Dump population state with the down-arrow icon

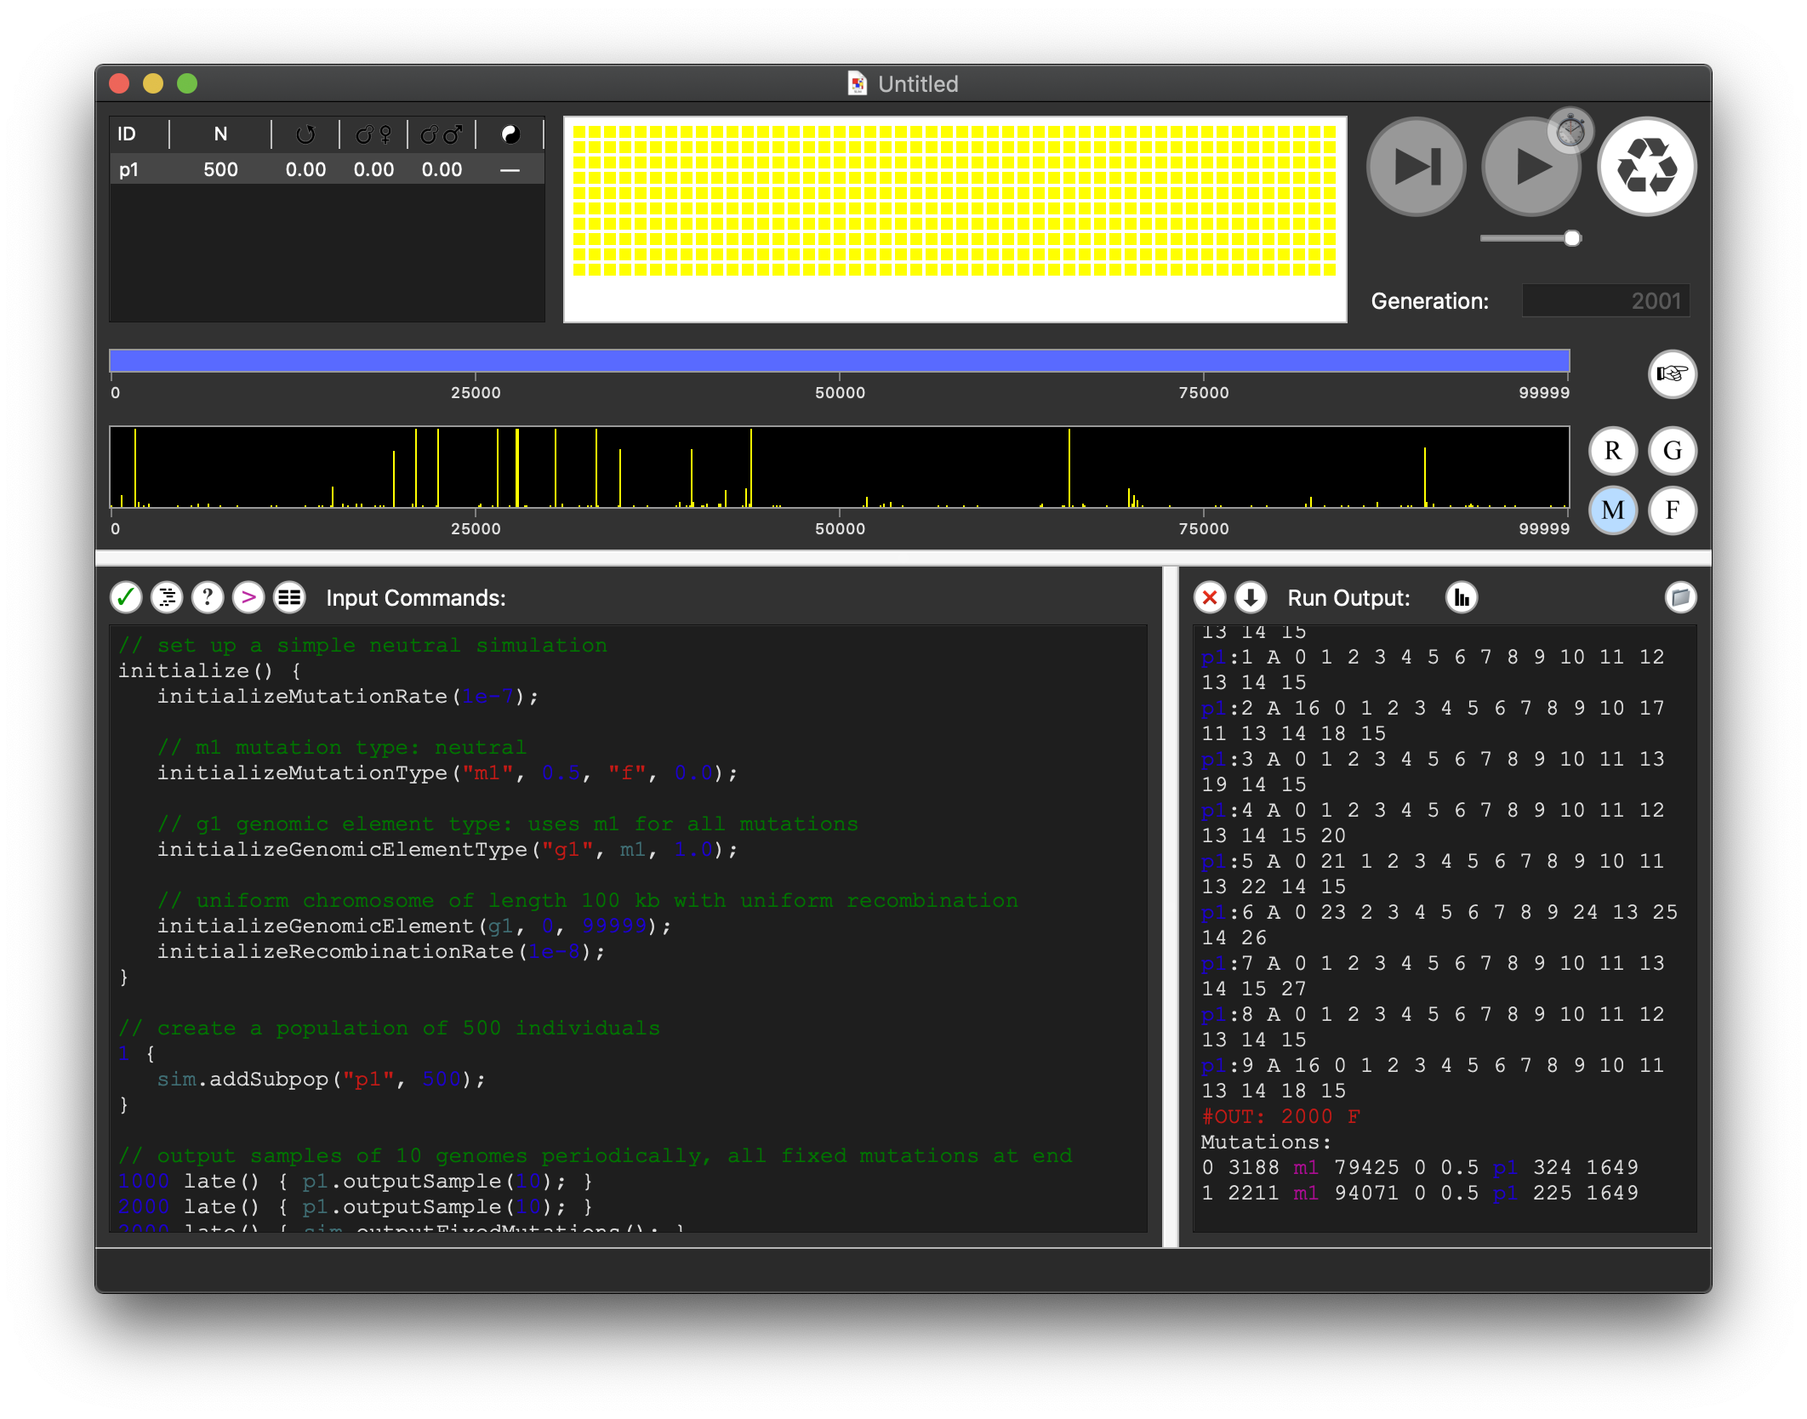coord(1250,597)
